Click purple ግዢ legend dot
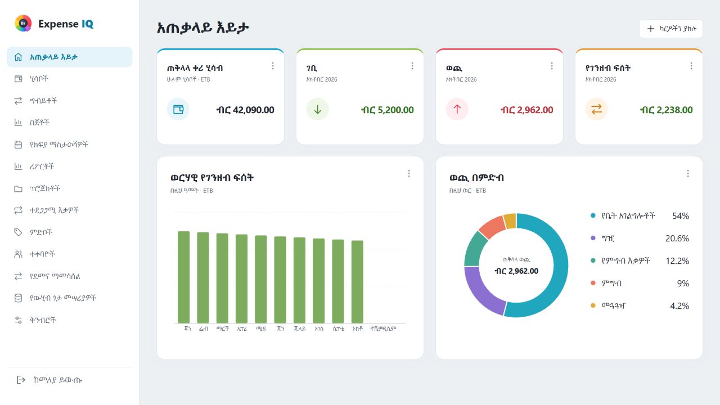The width and height of the screenshot is (720, 405). [x=593, y=238]
